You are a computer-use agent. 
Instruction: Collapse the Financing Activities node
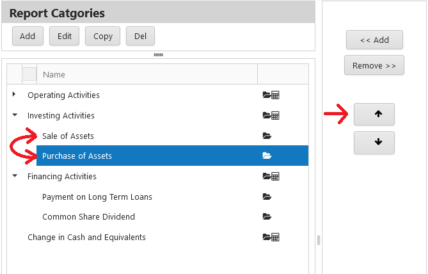click(x=15, y=176)
